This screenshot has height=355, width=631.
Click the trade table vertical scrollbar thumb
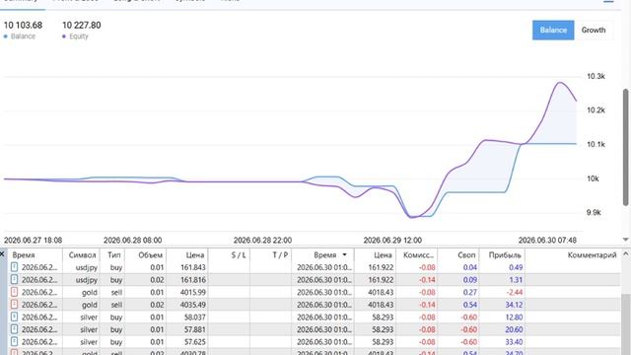pos(626,324)
